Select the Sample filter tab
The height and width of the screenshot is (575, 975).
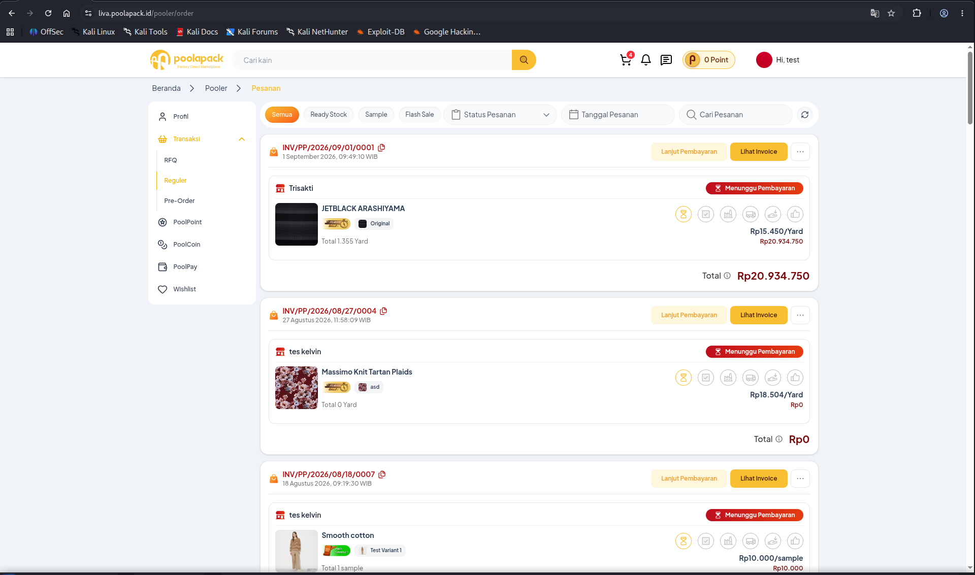tap(376, 115)
